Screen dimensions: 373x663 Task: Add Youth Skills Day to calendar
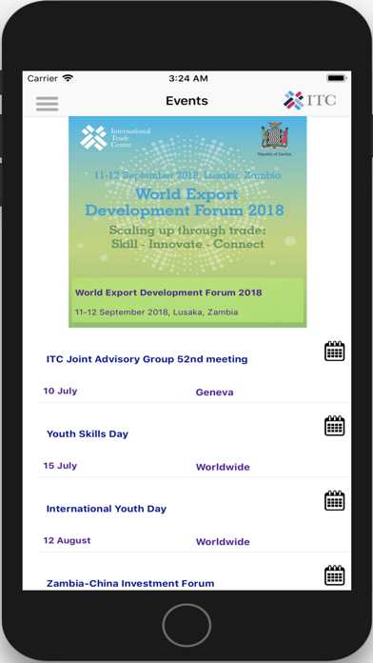(335, 426)
